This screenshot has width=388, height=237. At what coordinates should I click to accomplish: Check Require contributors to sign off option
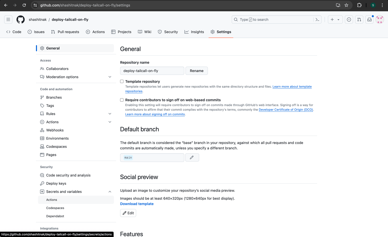pyautogui.click(x=122, y=100)
